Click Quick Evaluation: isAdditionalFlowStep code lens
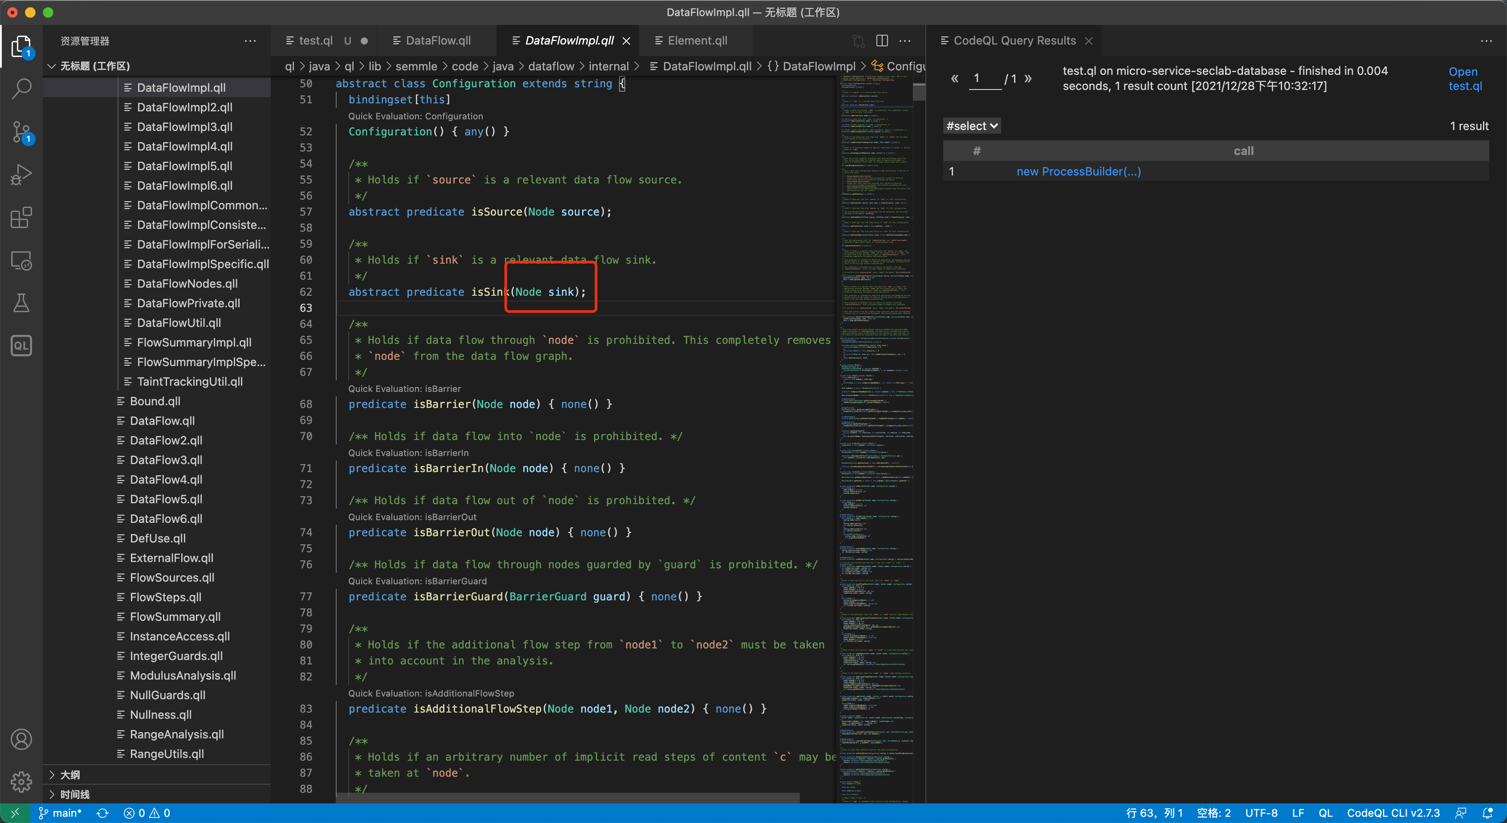 pos(431,693)
